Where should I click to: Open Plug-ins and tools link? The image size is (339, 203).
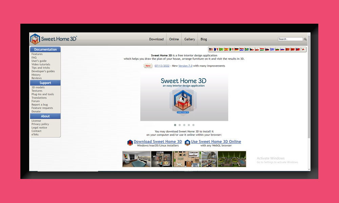pyautogui.click(x=43, y=94)
